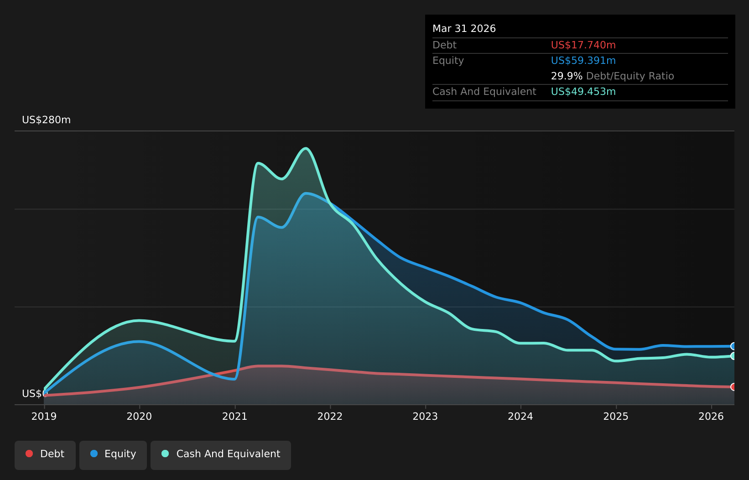Click the Debt endpoint marker at 2026
The height and width of the screenshot is (480, 749).
734,387
